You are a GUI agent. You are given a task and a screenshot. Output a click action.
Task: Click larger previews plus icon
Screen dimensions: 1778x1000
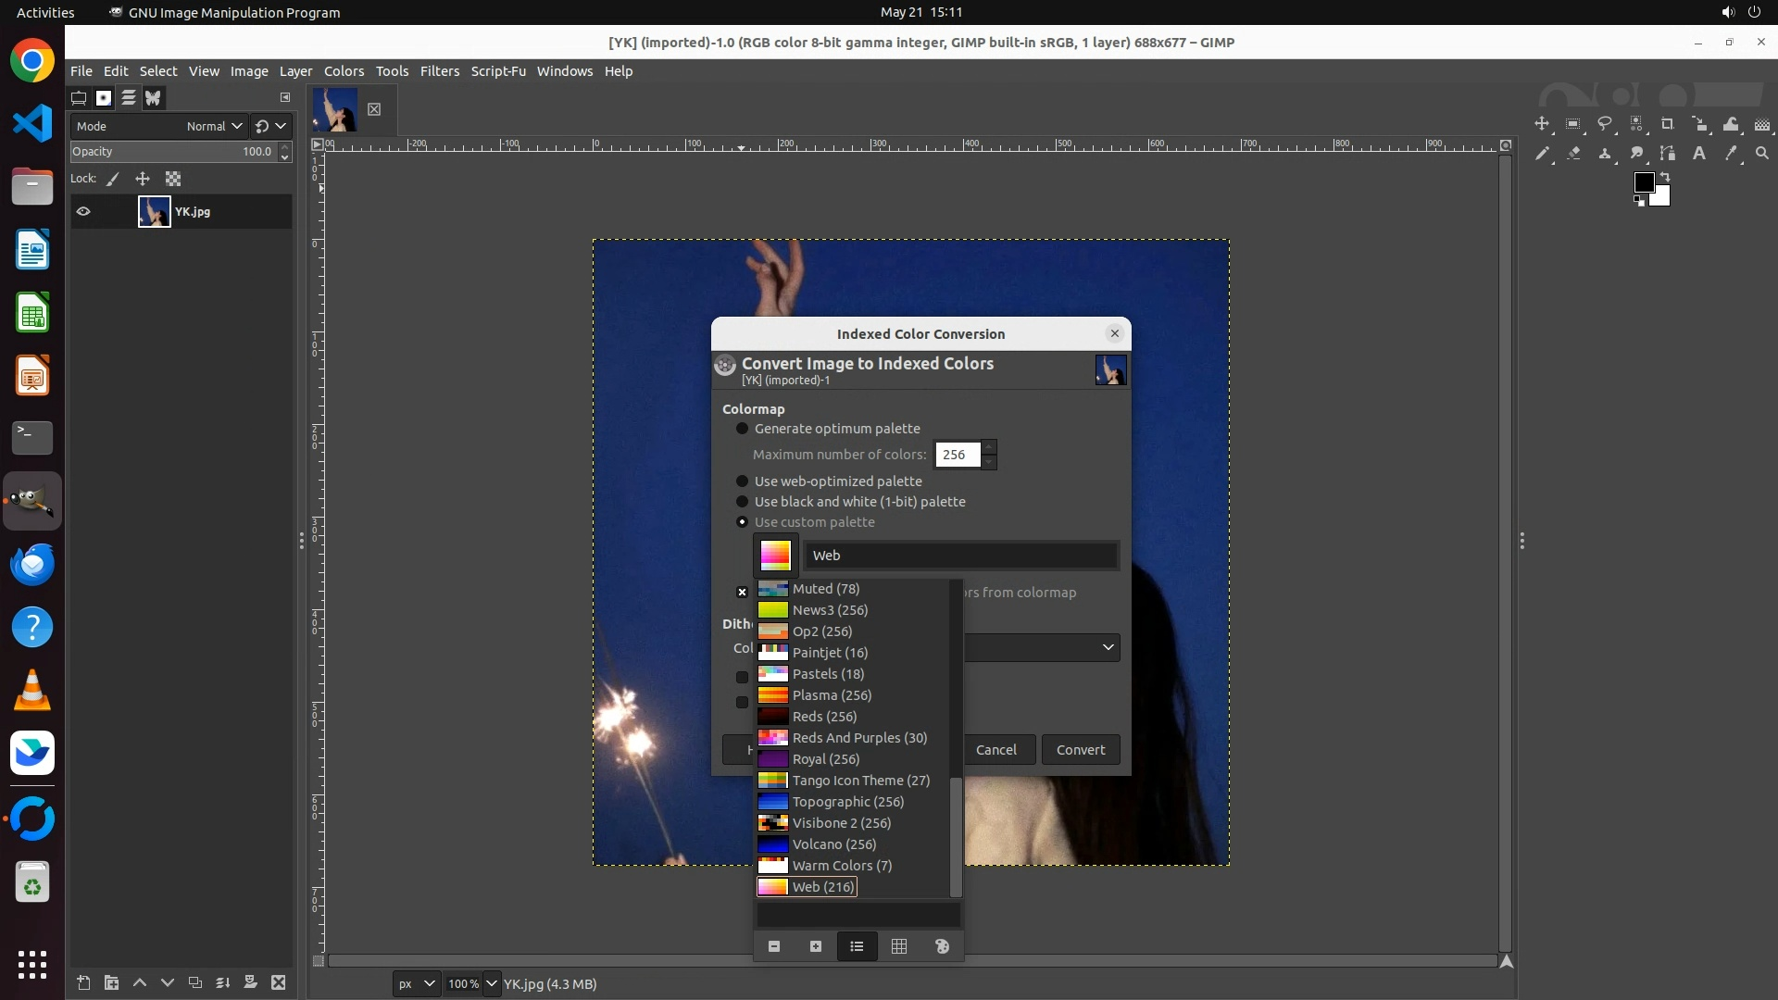pyautogui.click(x=815, y=946)
